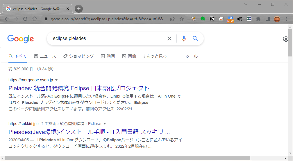
Task: Clear the search box text
Action: (169, 39)
